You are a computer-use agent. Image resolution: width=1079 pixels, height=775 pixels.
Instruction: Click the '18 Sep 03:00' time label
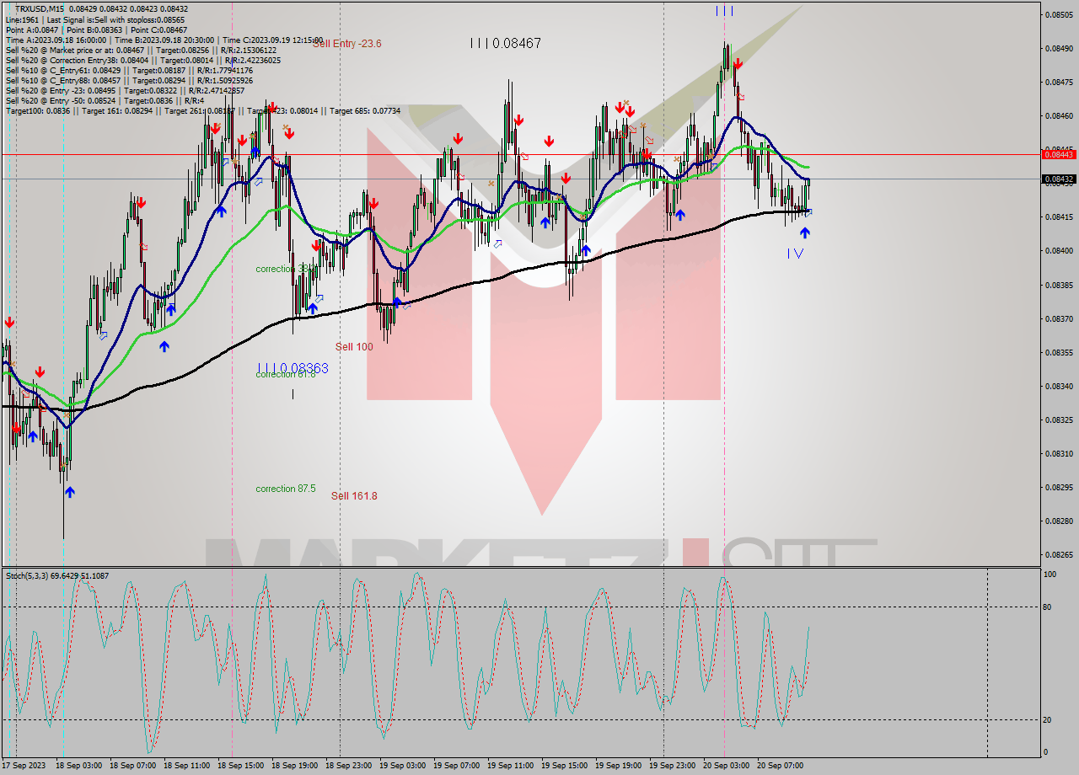[x=78, y=766]
